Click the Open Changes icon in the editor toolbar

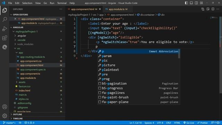point(203,9)
